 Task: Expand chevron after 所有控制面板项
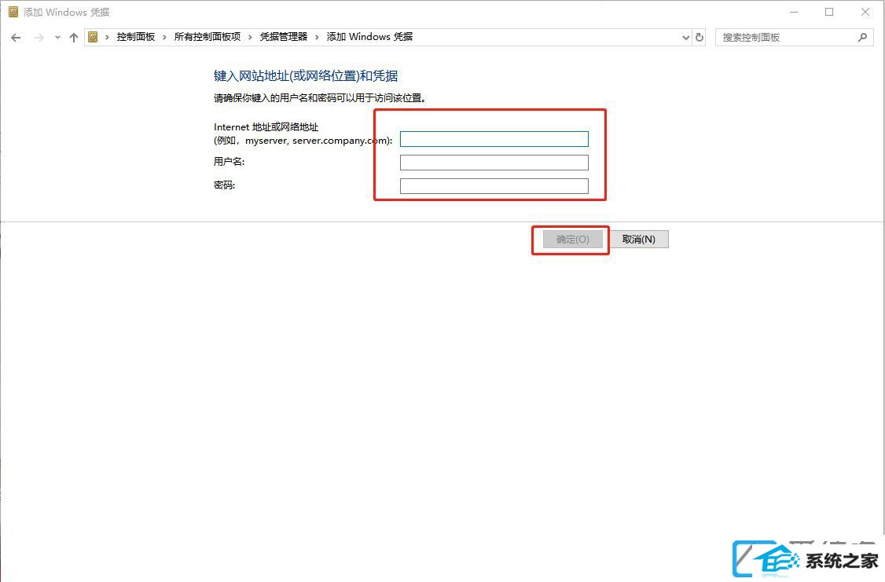point(250,37)
